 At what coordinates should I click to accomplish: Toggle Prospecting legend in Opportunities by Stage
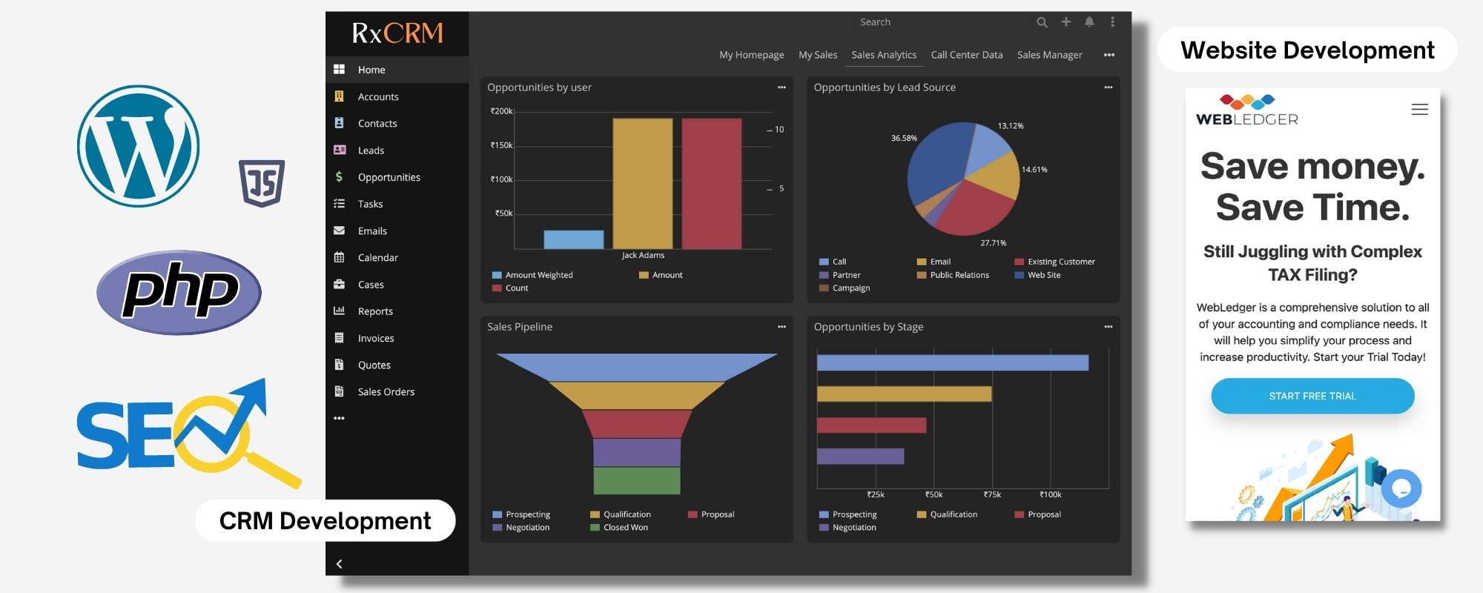tap(848, 514)
